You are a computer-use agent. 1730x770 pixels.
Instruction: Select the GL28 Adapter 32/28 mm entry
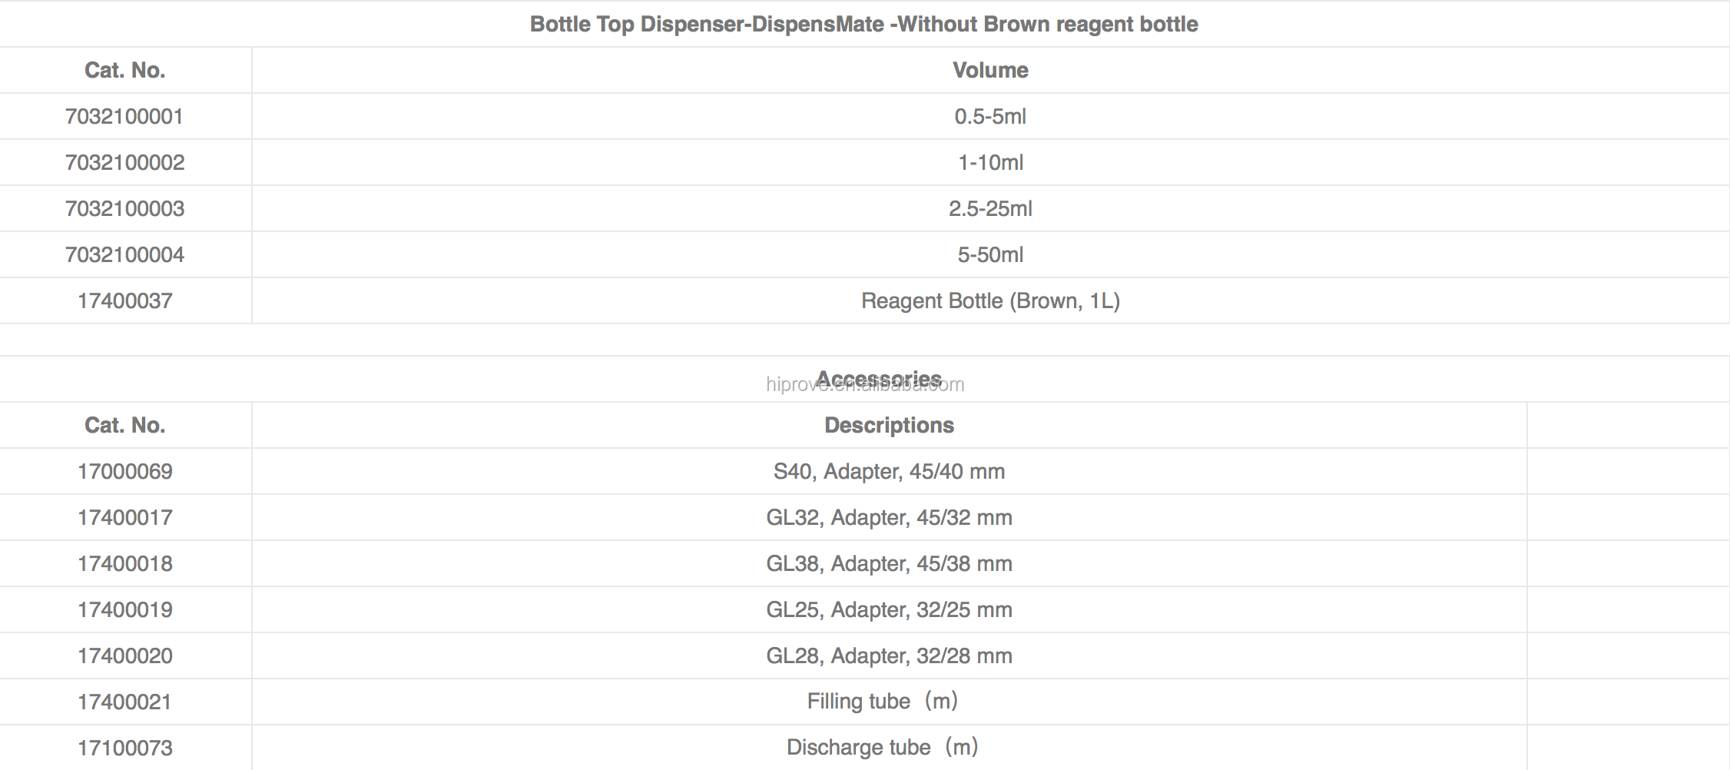tap(889, 656)
